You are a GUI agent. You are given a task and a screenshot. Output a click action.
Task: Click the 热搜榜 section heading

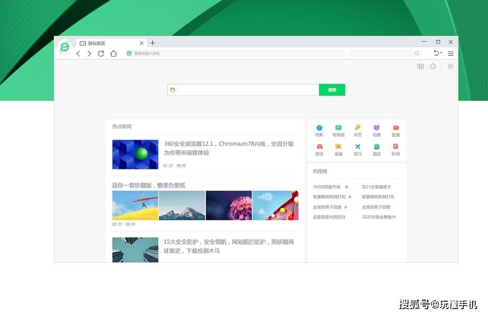point(320,171)
